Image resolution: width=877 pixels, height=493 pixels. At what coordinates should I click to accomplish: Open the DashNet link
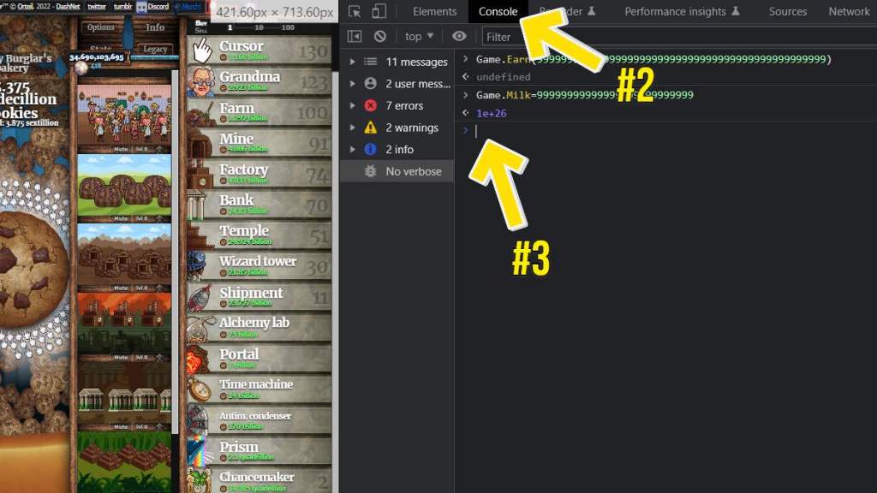pyautogui.click(x=68, y=7)
